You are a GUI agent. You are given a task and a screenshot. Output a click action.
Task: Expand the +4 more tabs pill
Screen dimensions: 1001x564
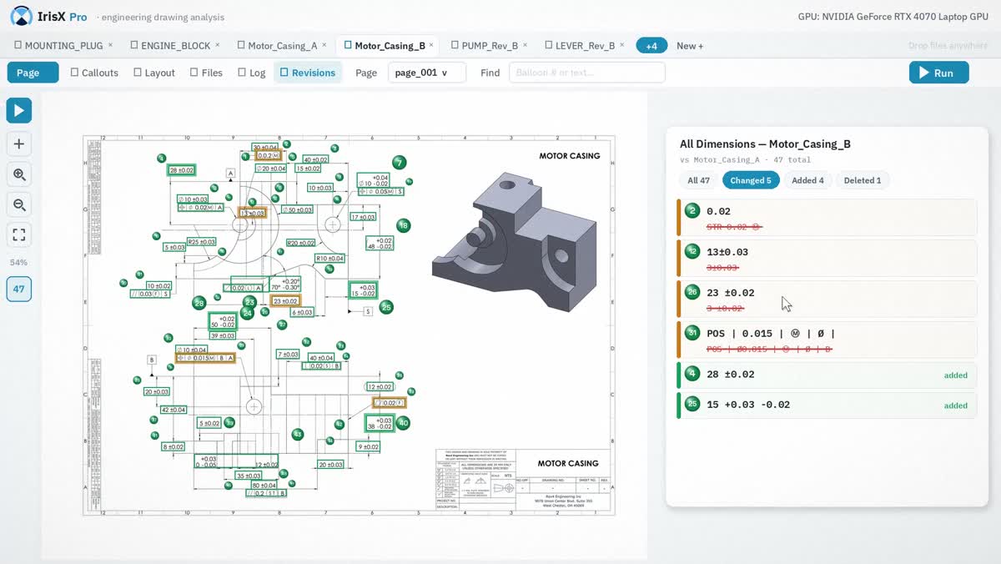coord(651,46)
